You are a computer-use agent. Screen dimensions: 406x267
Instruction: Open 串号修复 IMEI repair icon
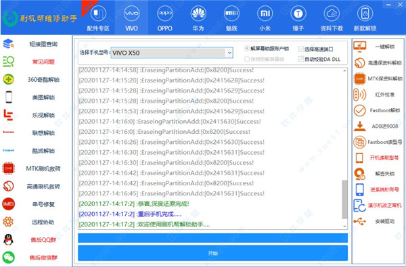[x=8, y=204]
